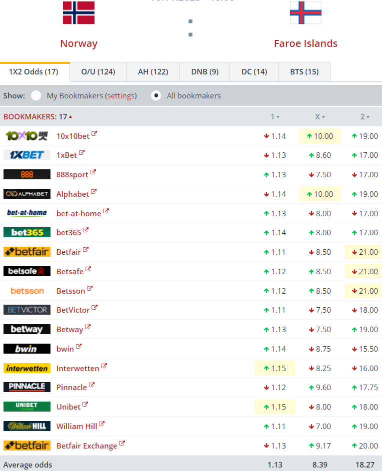Click the Faroe Islands flag
The image size is (382, 471).
305,12
